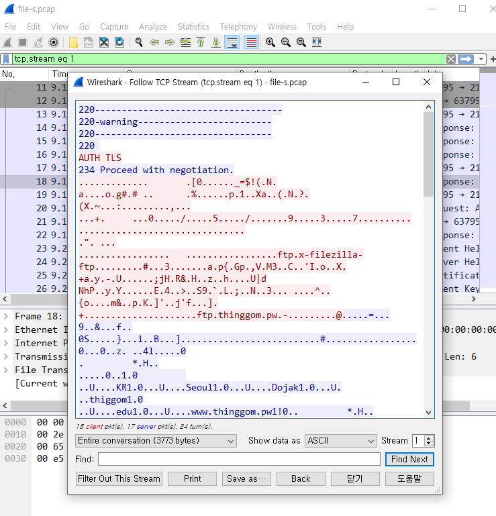Screen dimensions: 496x516
Task: Select packet number 18 in the packet list
Action: click(x=34, y=181)
